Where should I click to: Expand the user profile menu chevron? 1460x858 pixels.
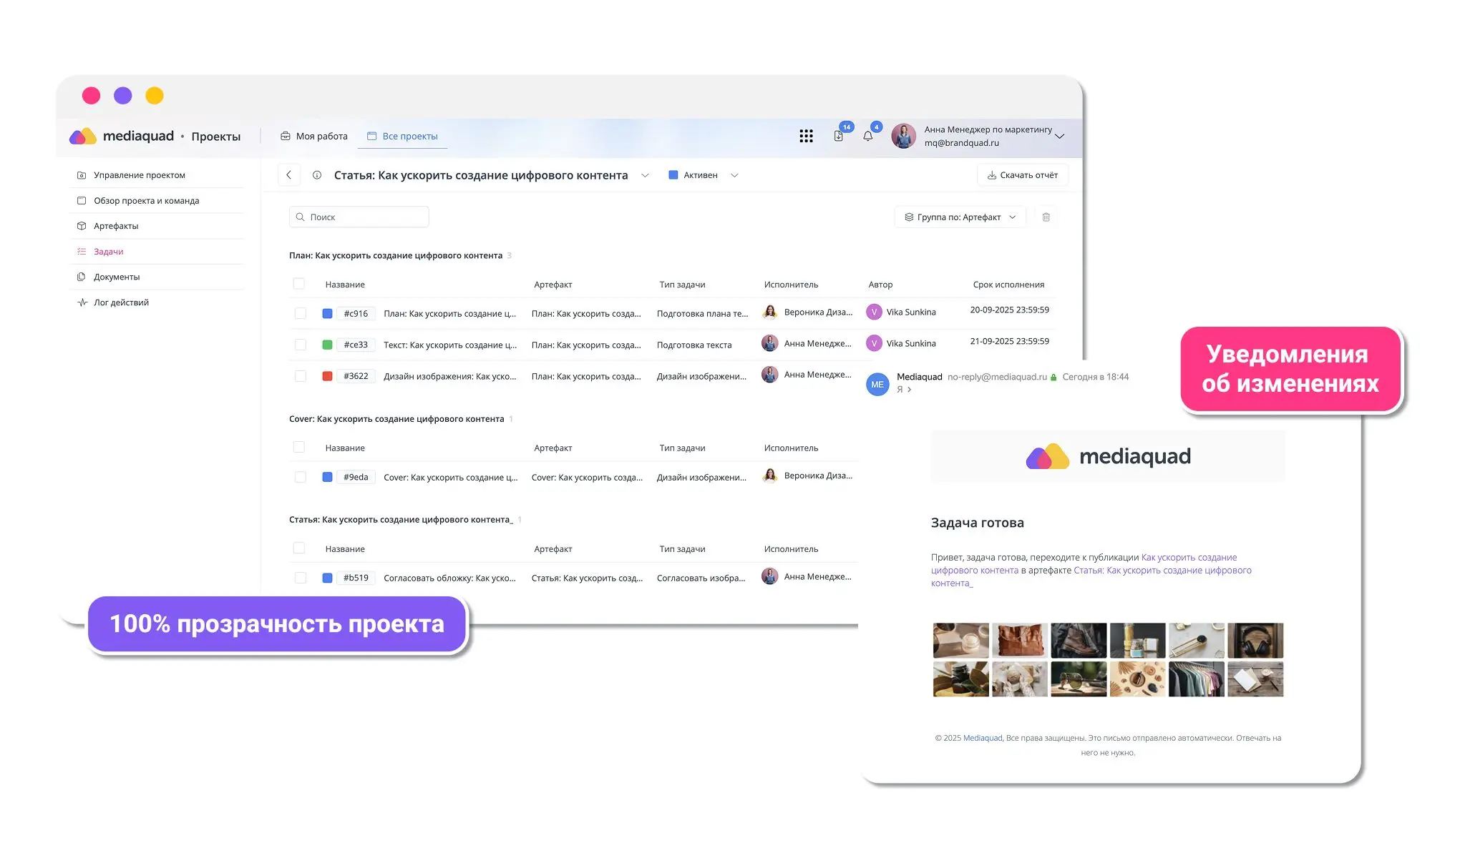click(1060, 136)
